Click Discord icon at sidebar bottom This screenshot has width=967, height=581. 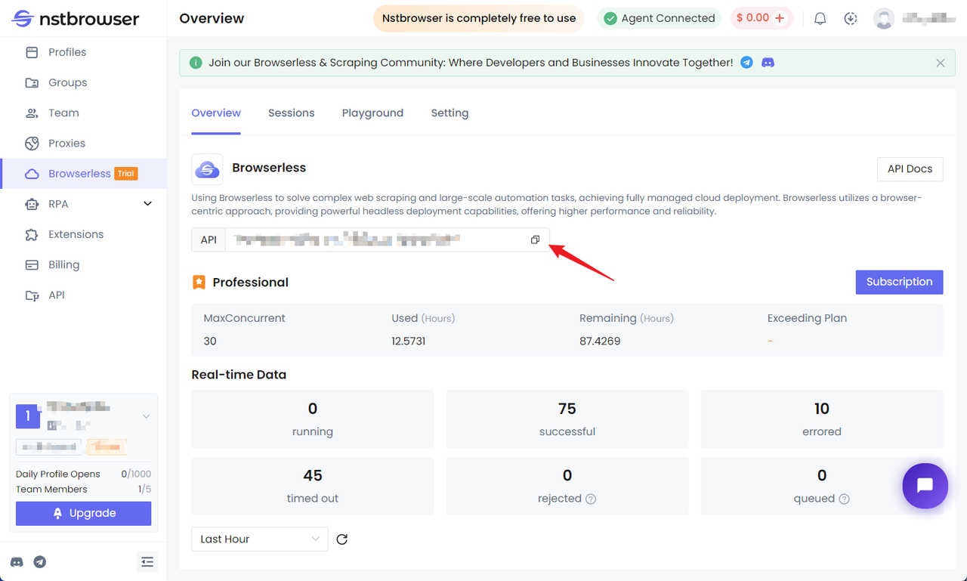coord(17,562)
